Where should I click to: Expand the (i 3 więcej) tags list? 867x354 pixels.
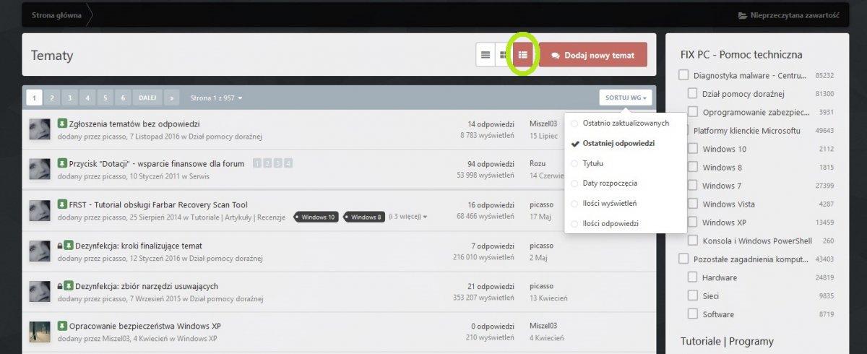coord(407,217)
